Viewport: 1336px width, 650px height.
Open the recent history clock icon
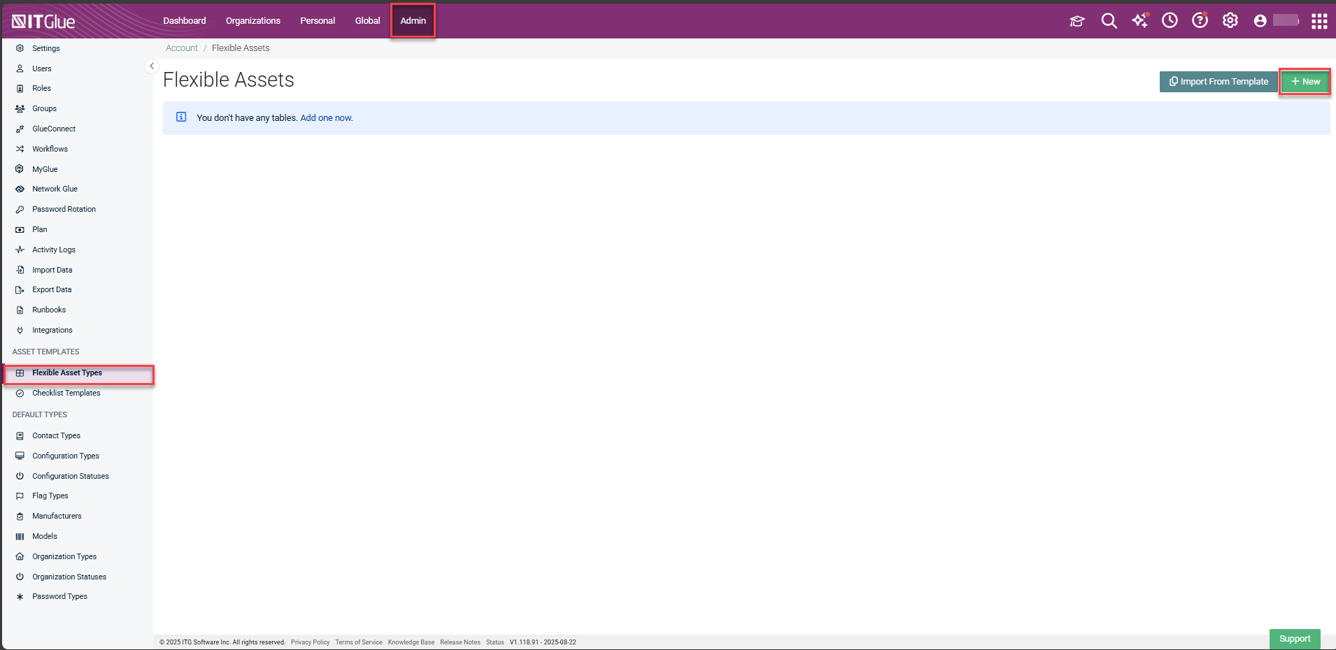click(1170, 20)
